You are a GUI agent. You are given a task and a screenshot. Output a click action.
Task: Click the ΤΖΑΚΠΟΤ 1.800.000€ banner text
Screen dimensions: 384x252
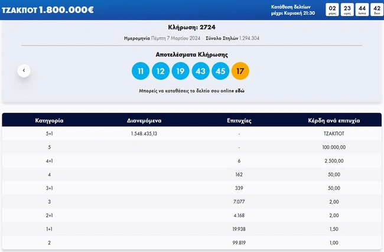click(x=47, y=10)
